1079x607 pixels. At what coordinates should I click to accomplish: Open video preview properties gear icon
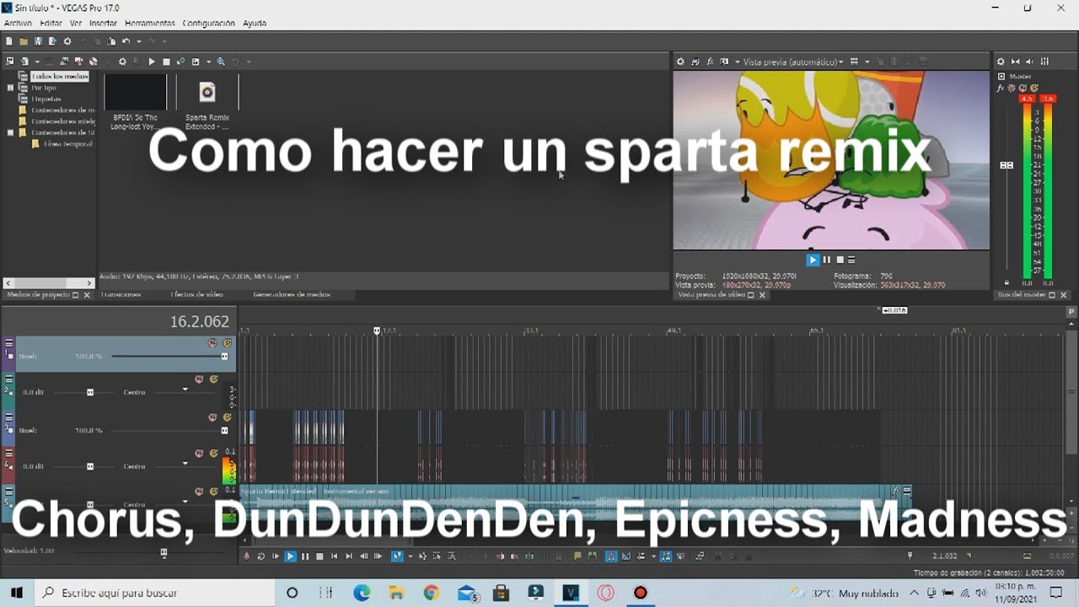(x=680, y=62)
